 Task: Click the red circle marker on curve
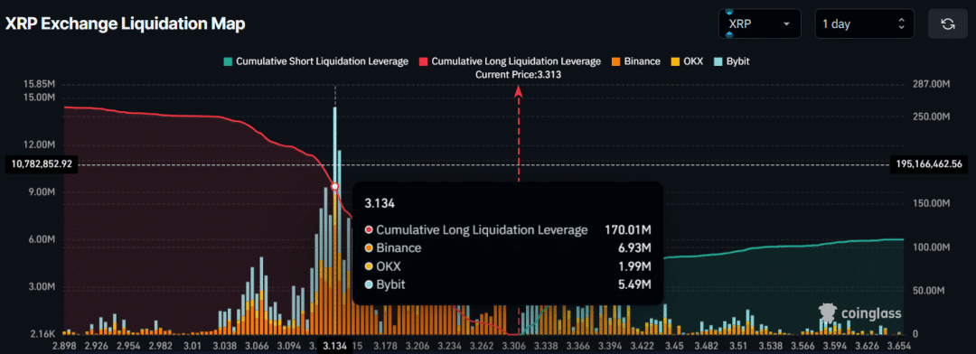[335, 187]
